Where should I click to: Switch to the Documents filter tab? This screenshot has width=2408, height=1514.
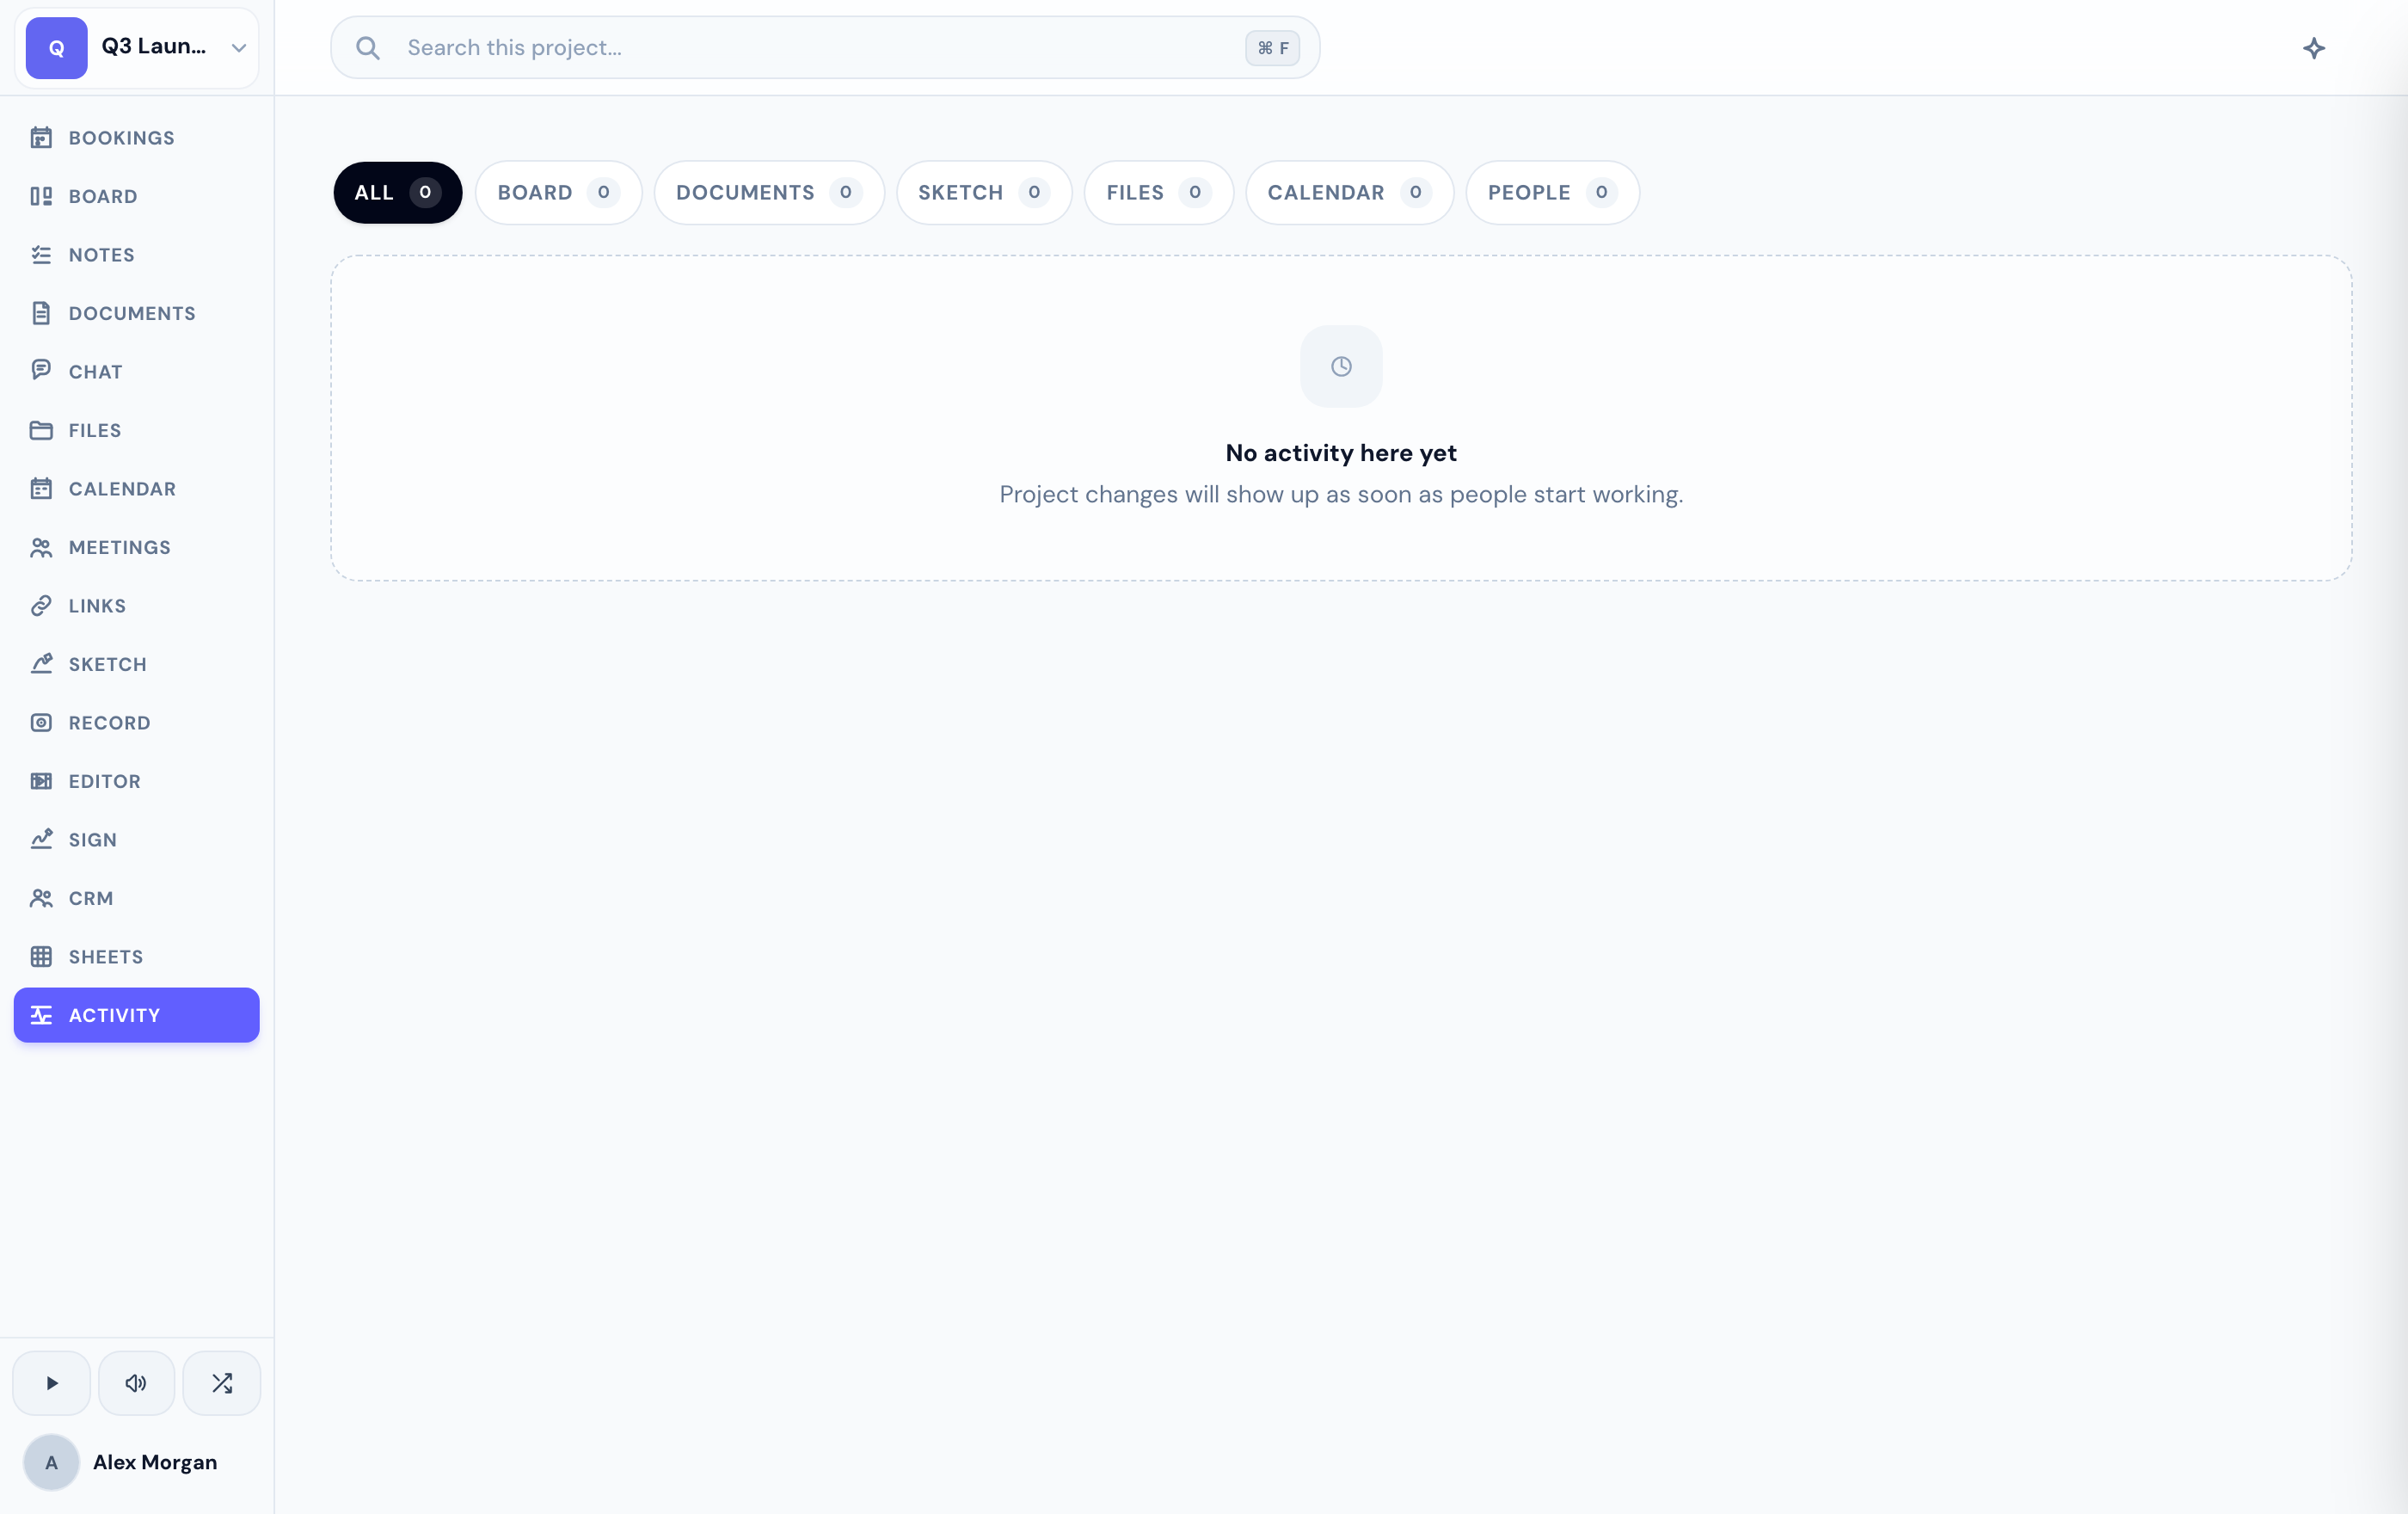(769, 192)
